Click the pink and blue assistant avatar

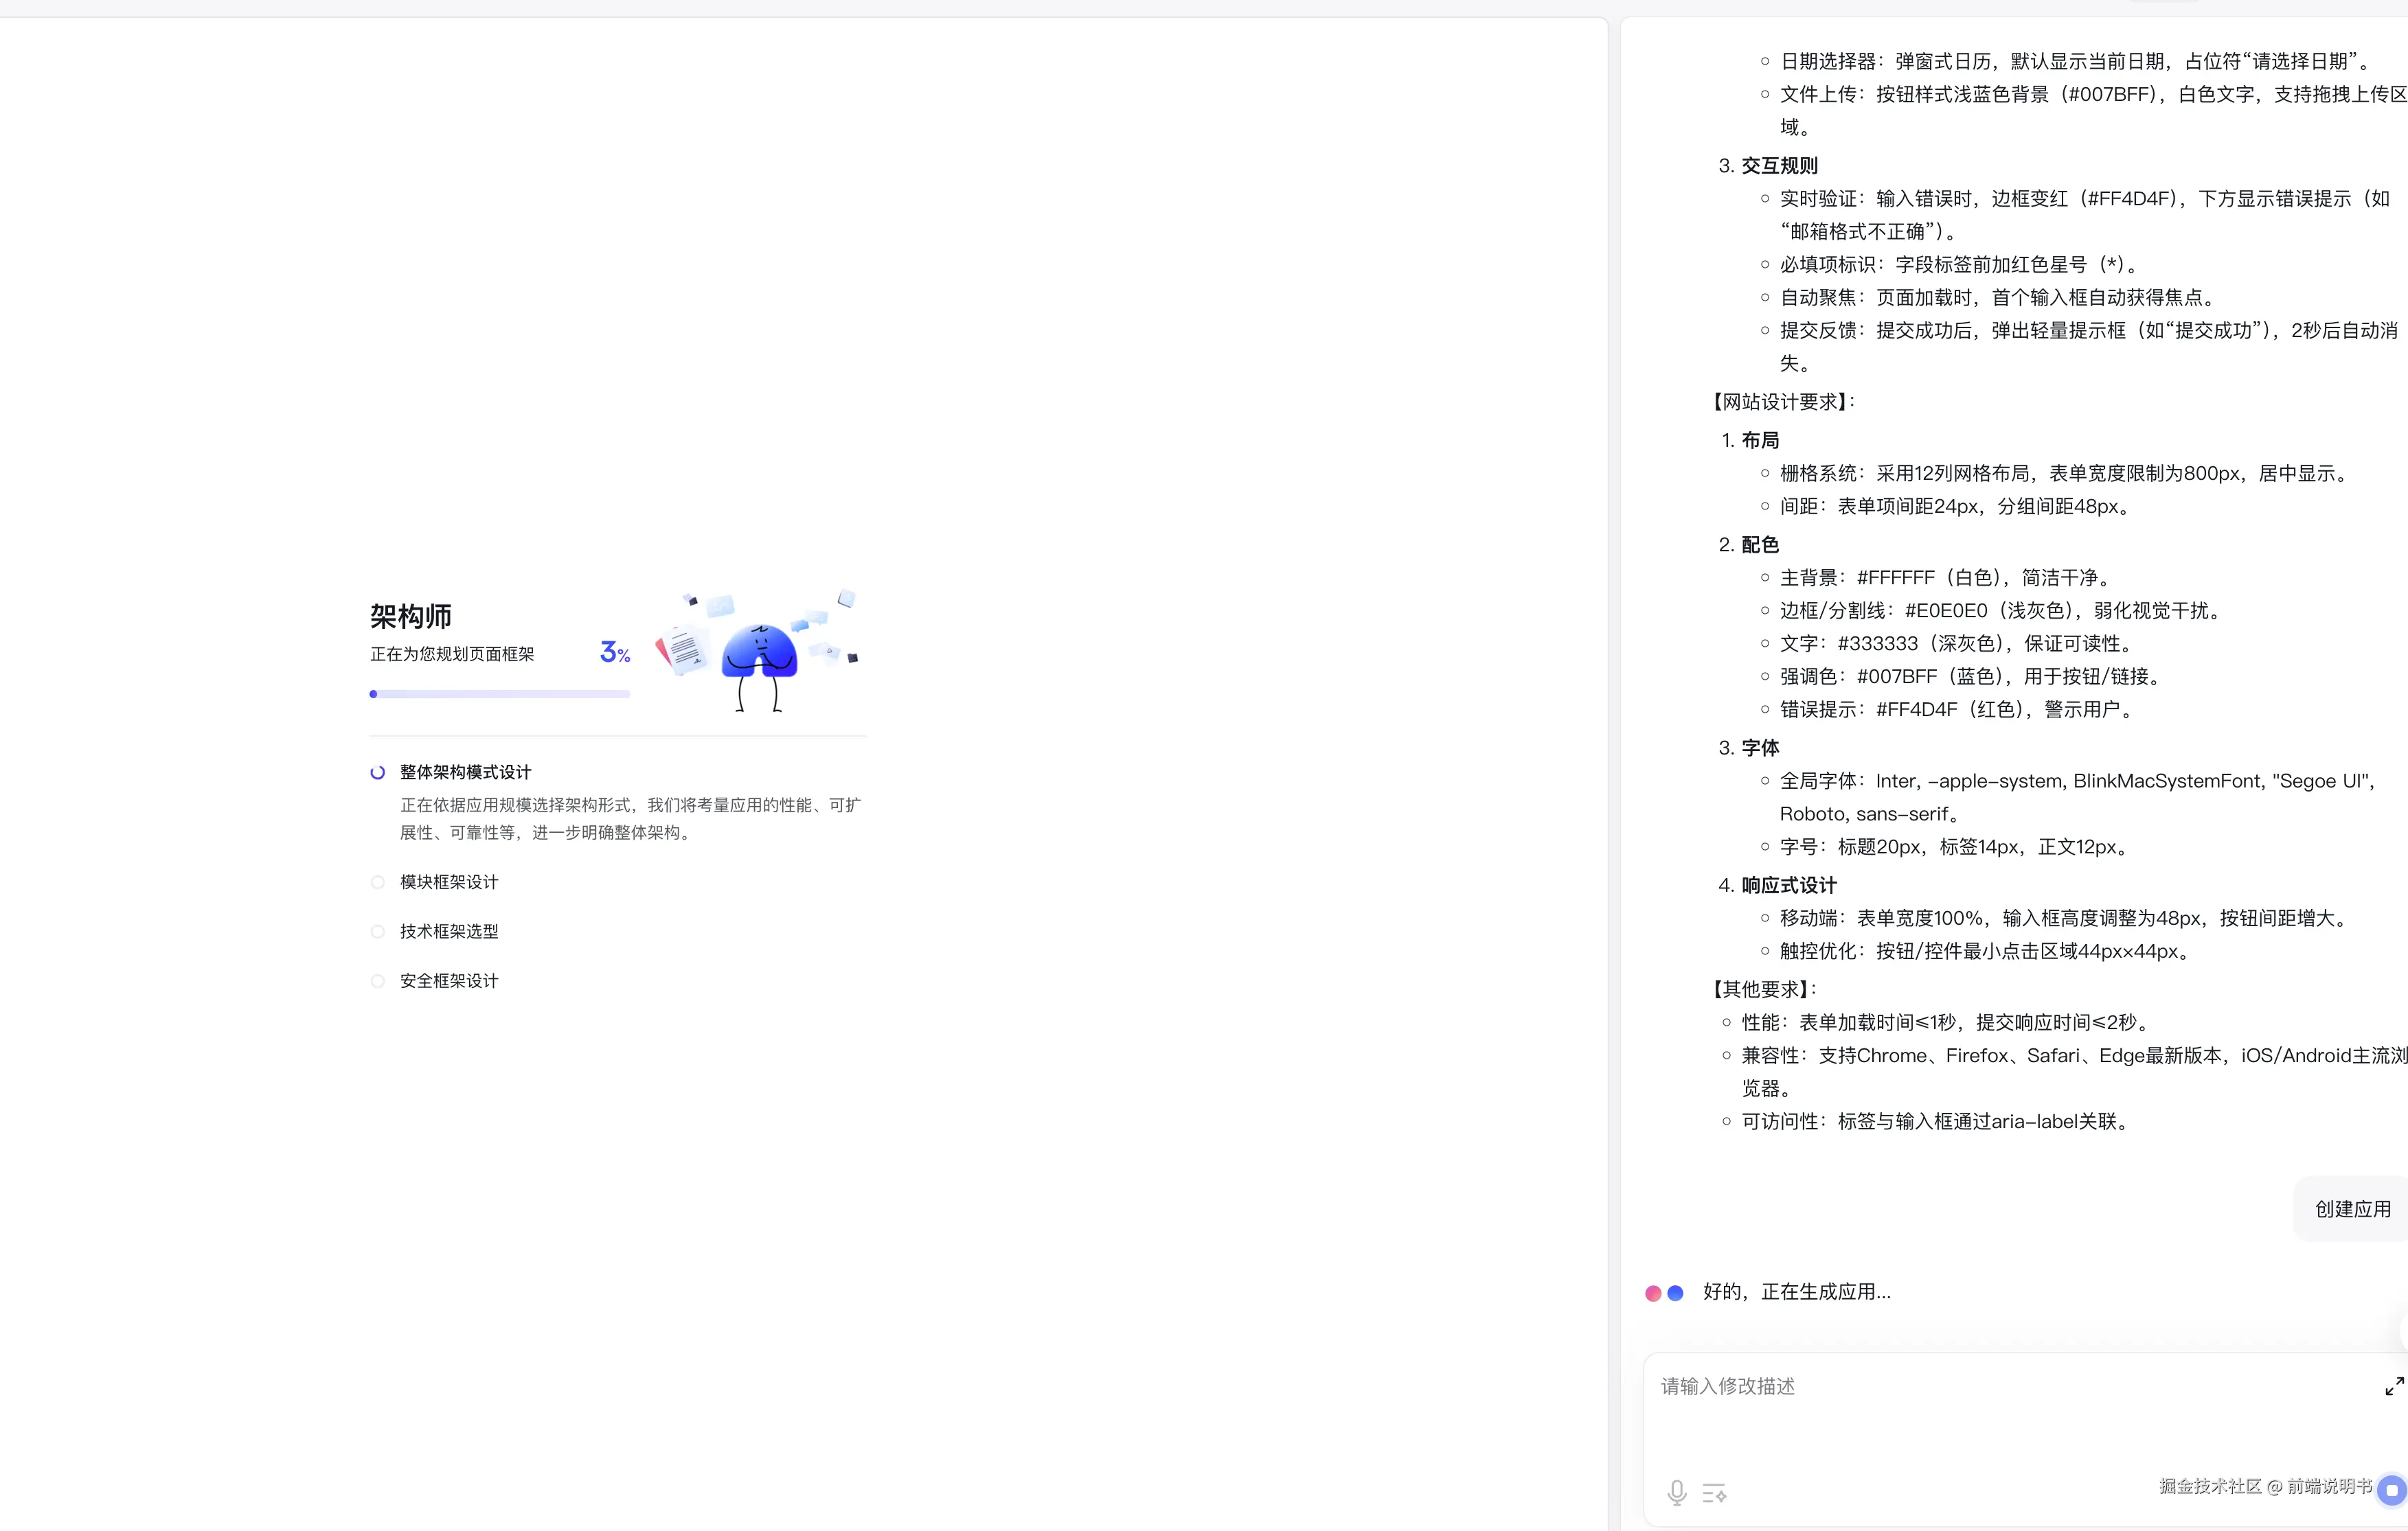click(x=1664, y=1292)
